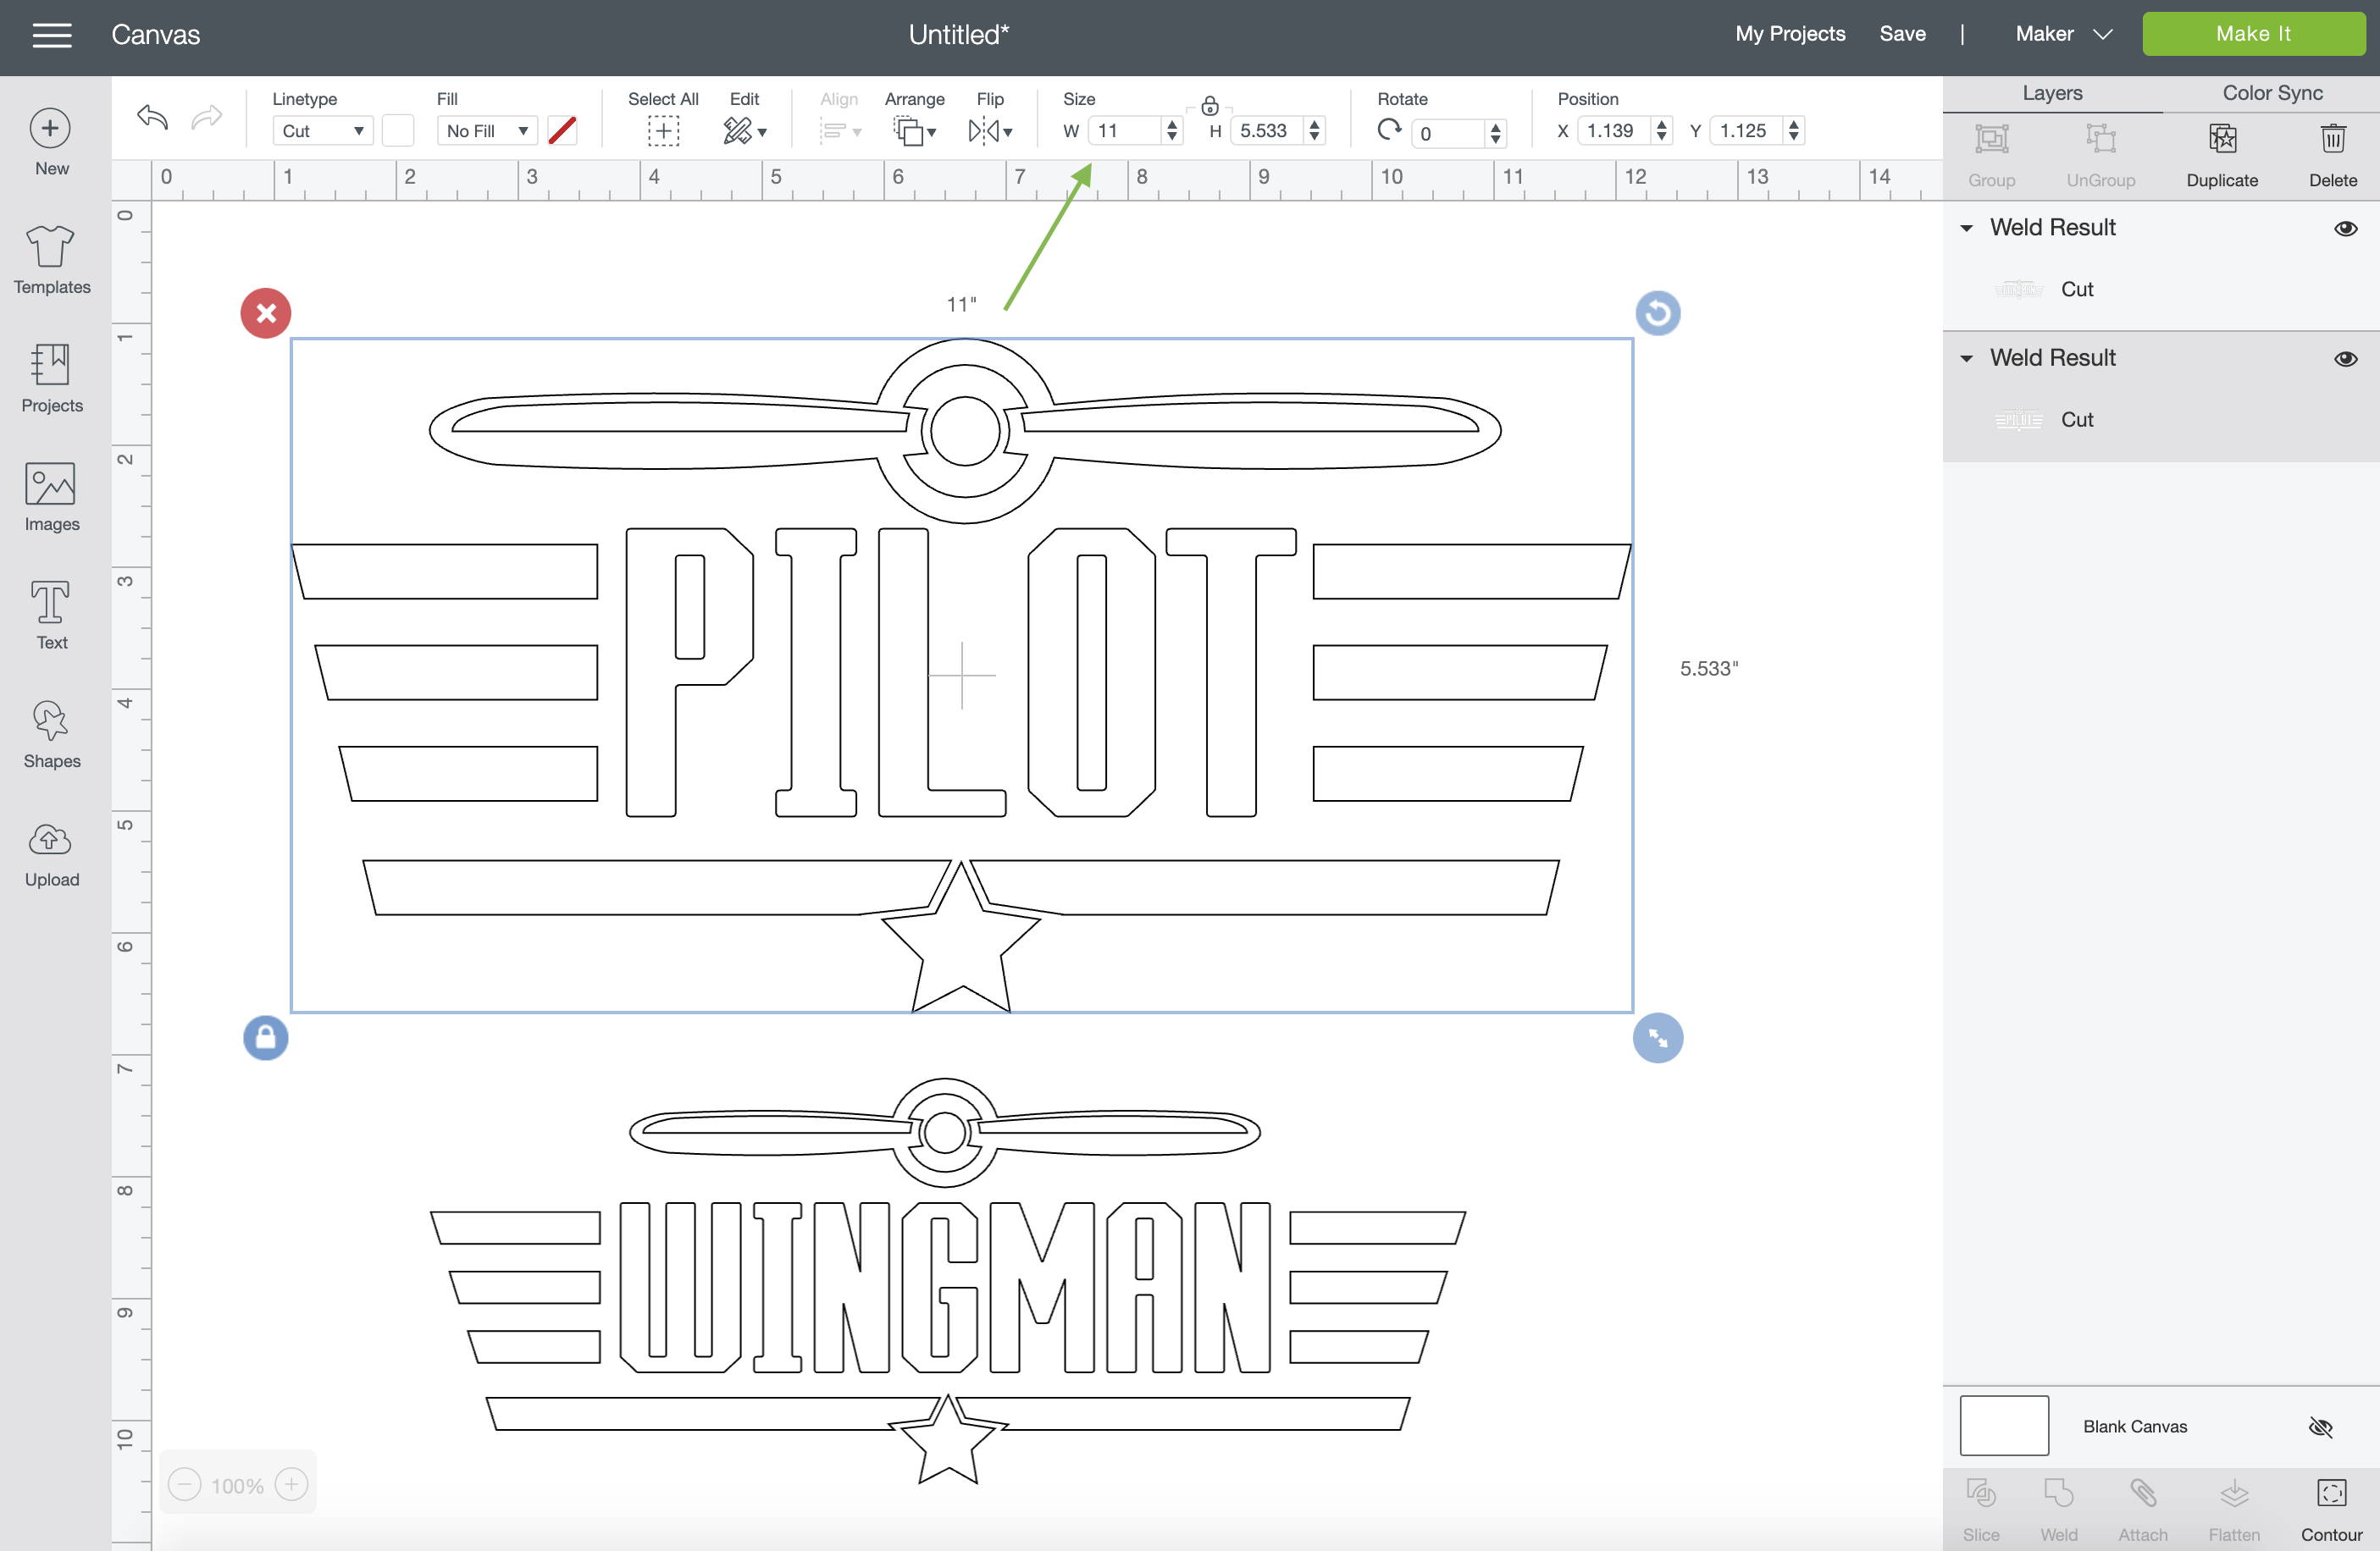Open the hamburger main menu
The image size is (2380, 1551).
pyautogui.click(x=52, y=35)
